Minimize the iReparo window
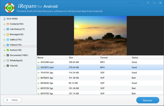The width and height of the screenshot is (164, 106). [x=154, y=3]
